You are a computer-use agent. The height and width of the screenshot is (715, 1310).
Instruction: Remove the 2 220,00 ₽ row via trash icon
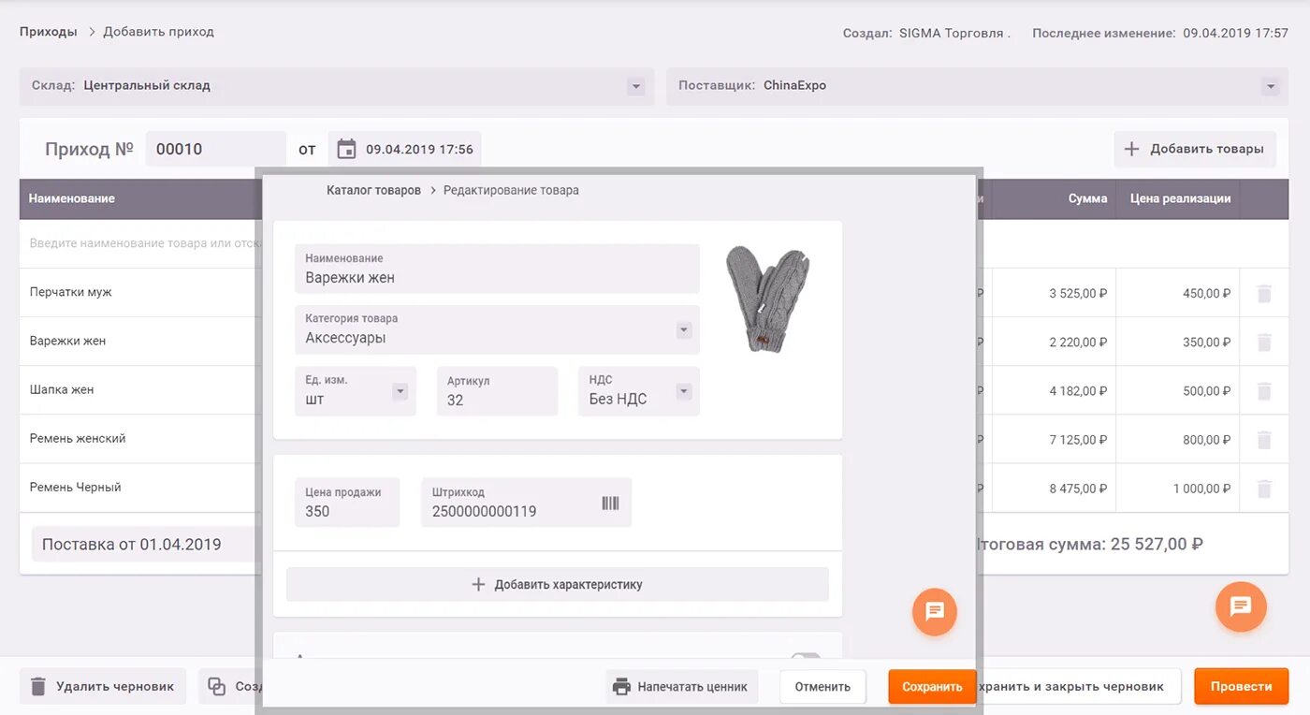tap(1264, 343)
